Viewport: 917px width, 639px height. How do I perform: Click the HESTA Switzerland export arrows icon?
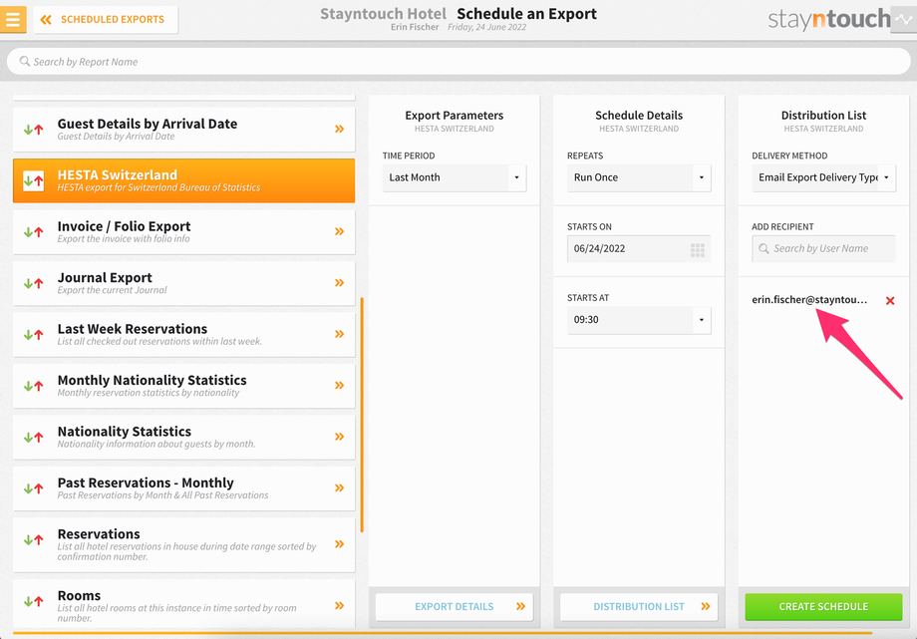pos(33,180)
